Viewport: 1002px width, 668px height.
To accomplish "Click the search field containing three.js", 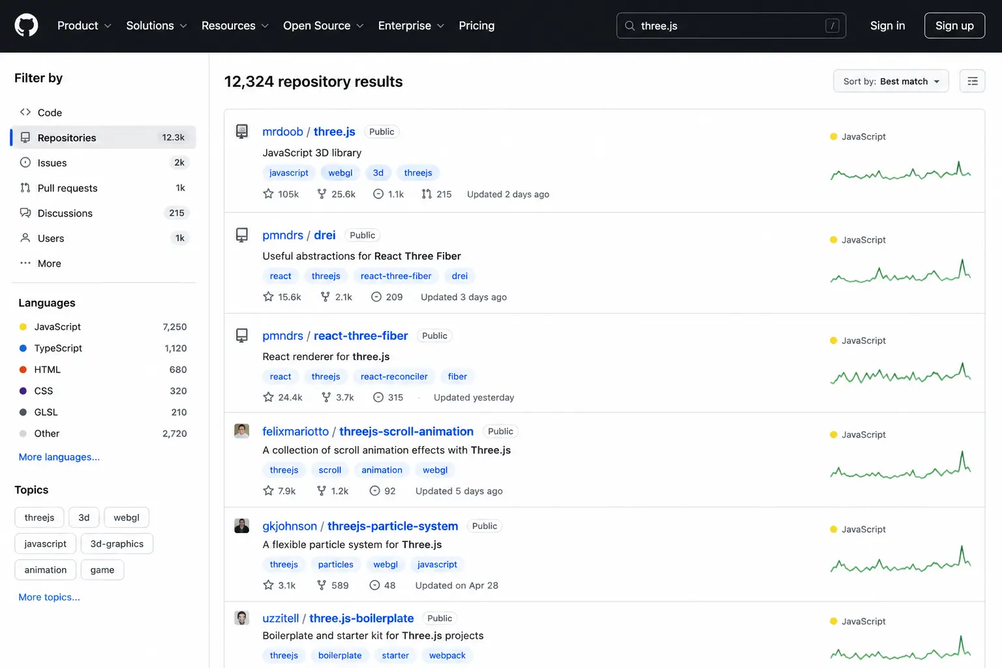I will click(x=731, y=25).
